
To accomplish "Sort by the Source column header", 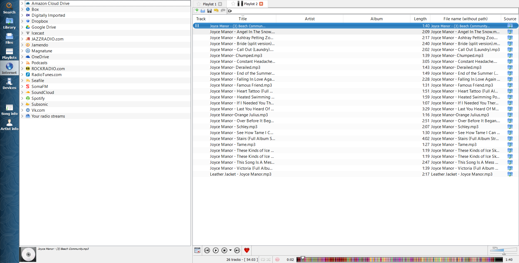I will tap(510, 19).
